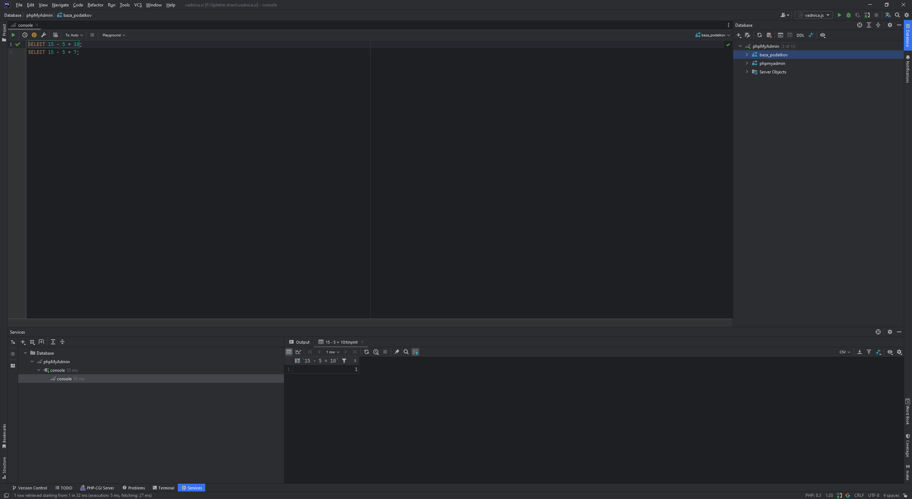Execute the query with the green run arrow
Screen dimensions: 912x499
[13, 35]
